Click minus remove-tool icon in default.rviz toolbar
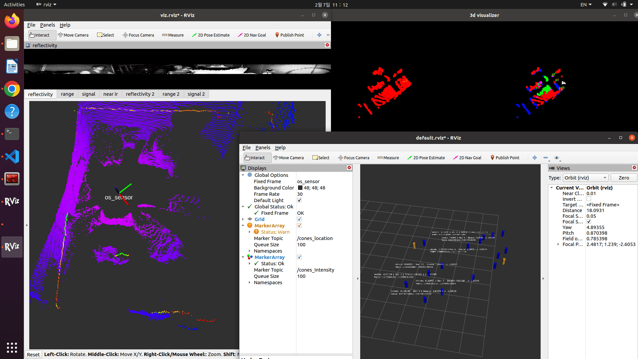The width and height of the screenshot is (638, 359). point(546,158)
